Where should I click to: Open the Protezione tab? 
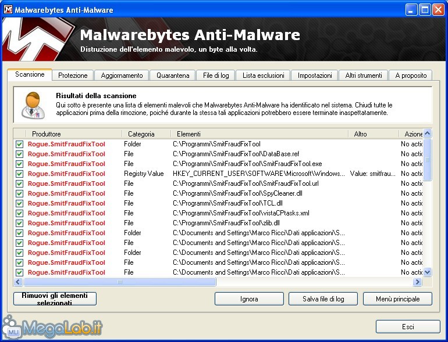point(73,75)
